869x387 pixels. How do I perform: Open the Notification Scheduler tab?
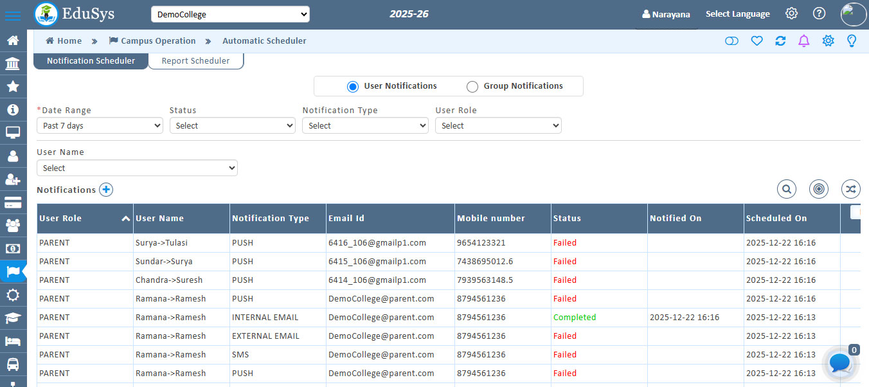[x=91, y=61]
